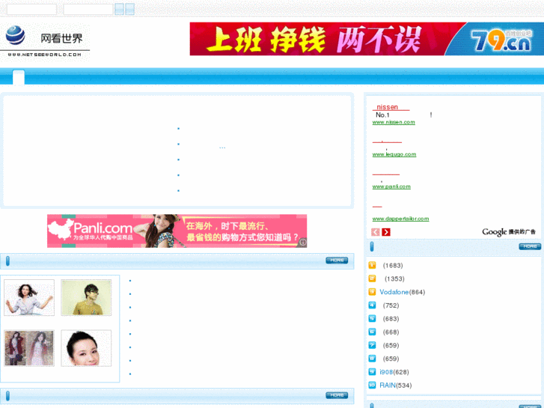Screen dimensions: 544x408
Task: Click rank 6 icon beside (668)
Action: coord(372,332)
